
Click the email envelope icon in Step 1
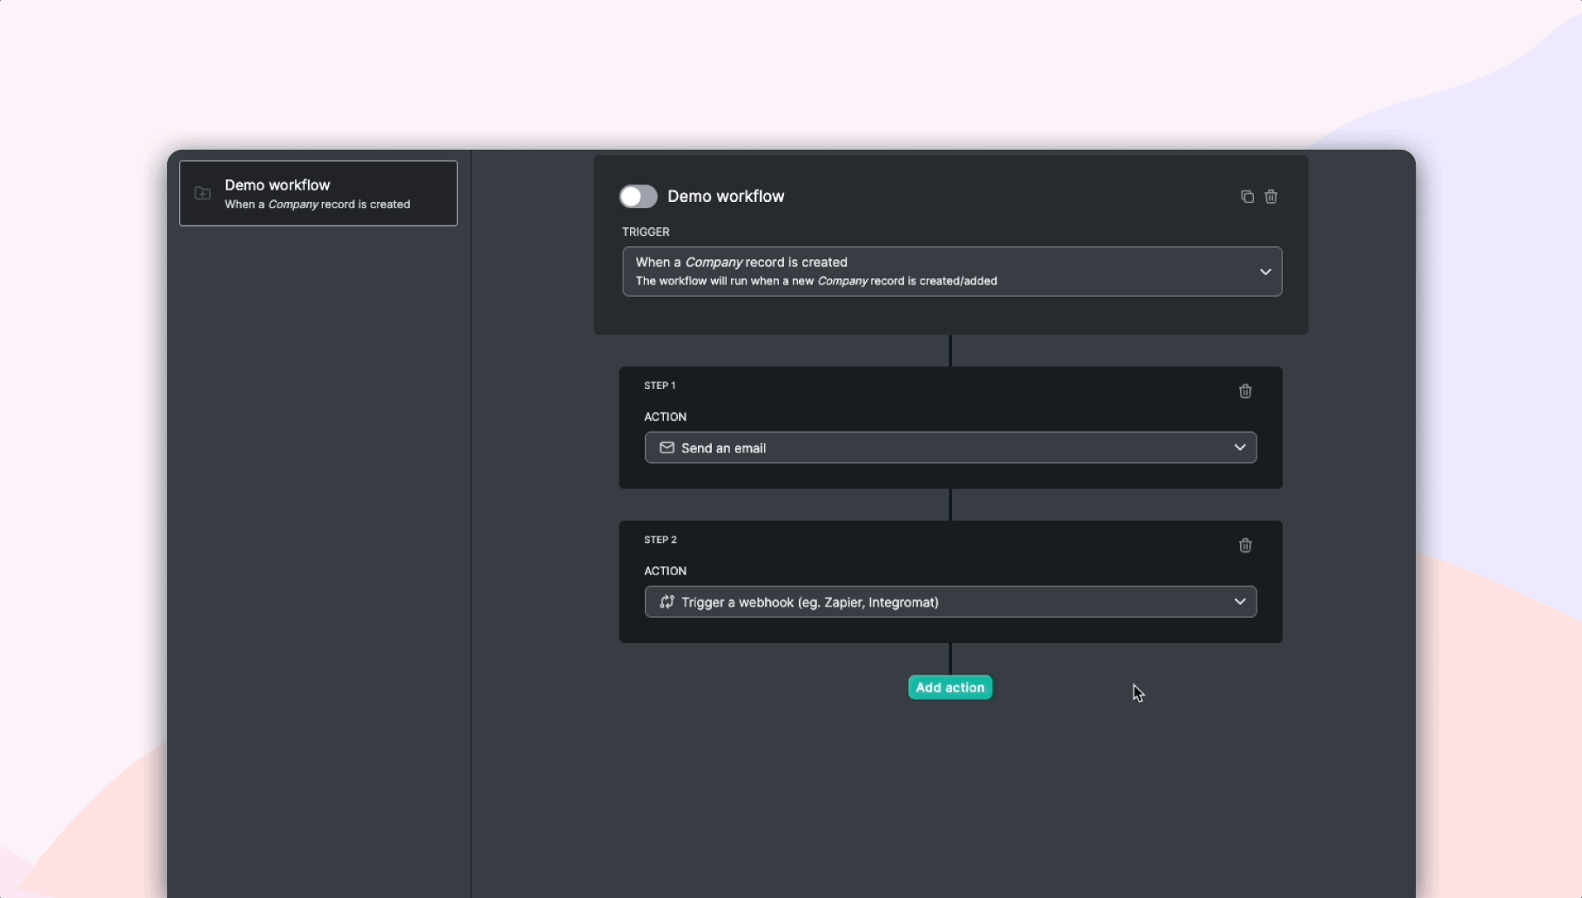point(667,447)
